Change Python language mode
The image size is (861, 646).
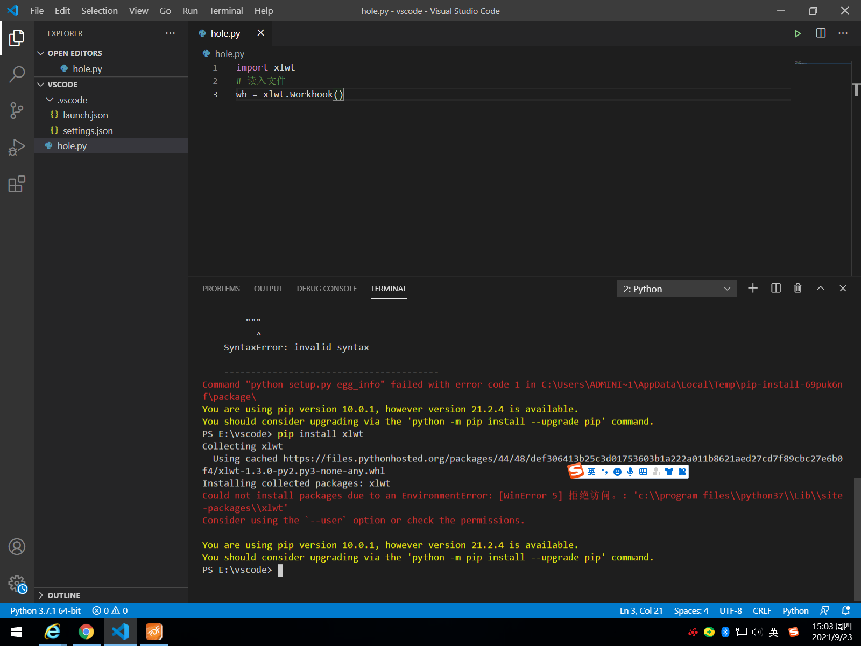click(795, 610)
